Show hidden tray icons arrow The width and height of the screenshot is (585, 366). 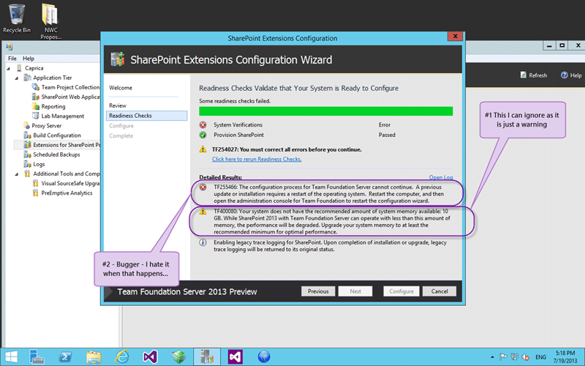point(492,357)
